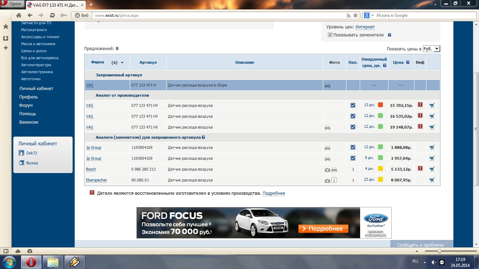
Task: Toggle Показывать заменители checkbox
Action: coord(330,35)
